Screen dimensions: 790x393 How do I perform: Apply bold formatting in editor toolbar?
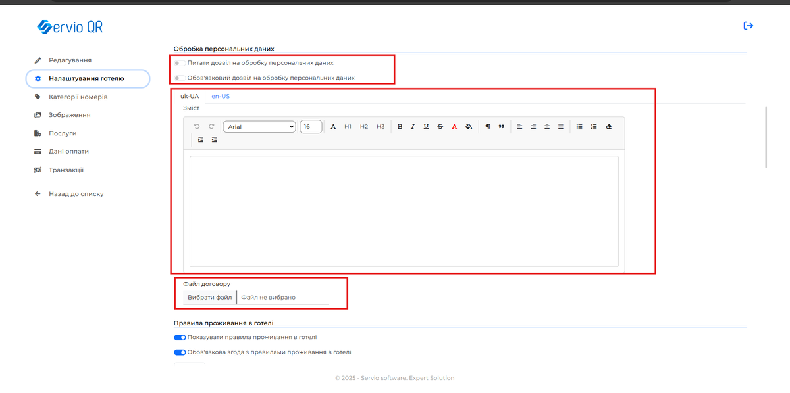click(400, 127)
